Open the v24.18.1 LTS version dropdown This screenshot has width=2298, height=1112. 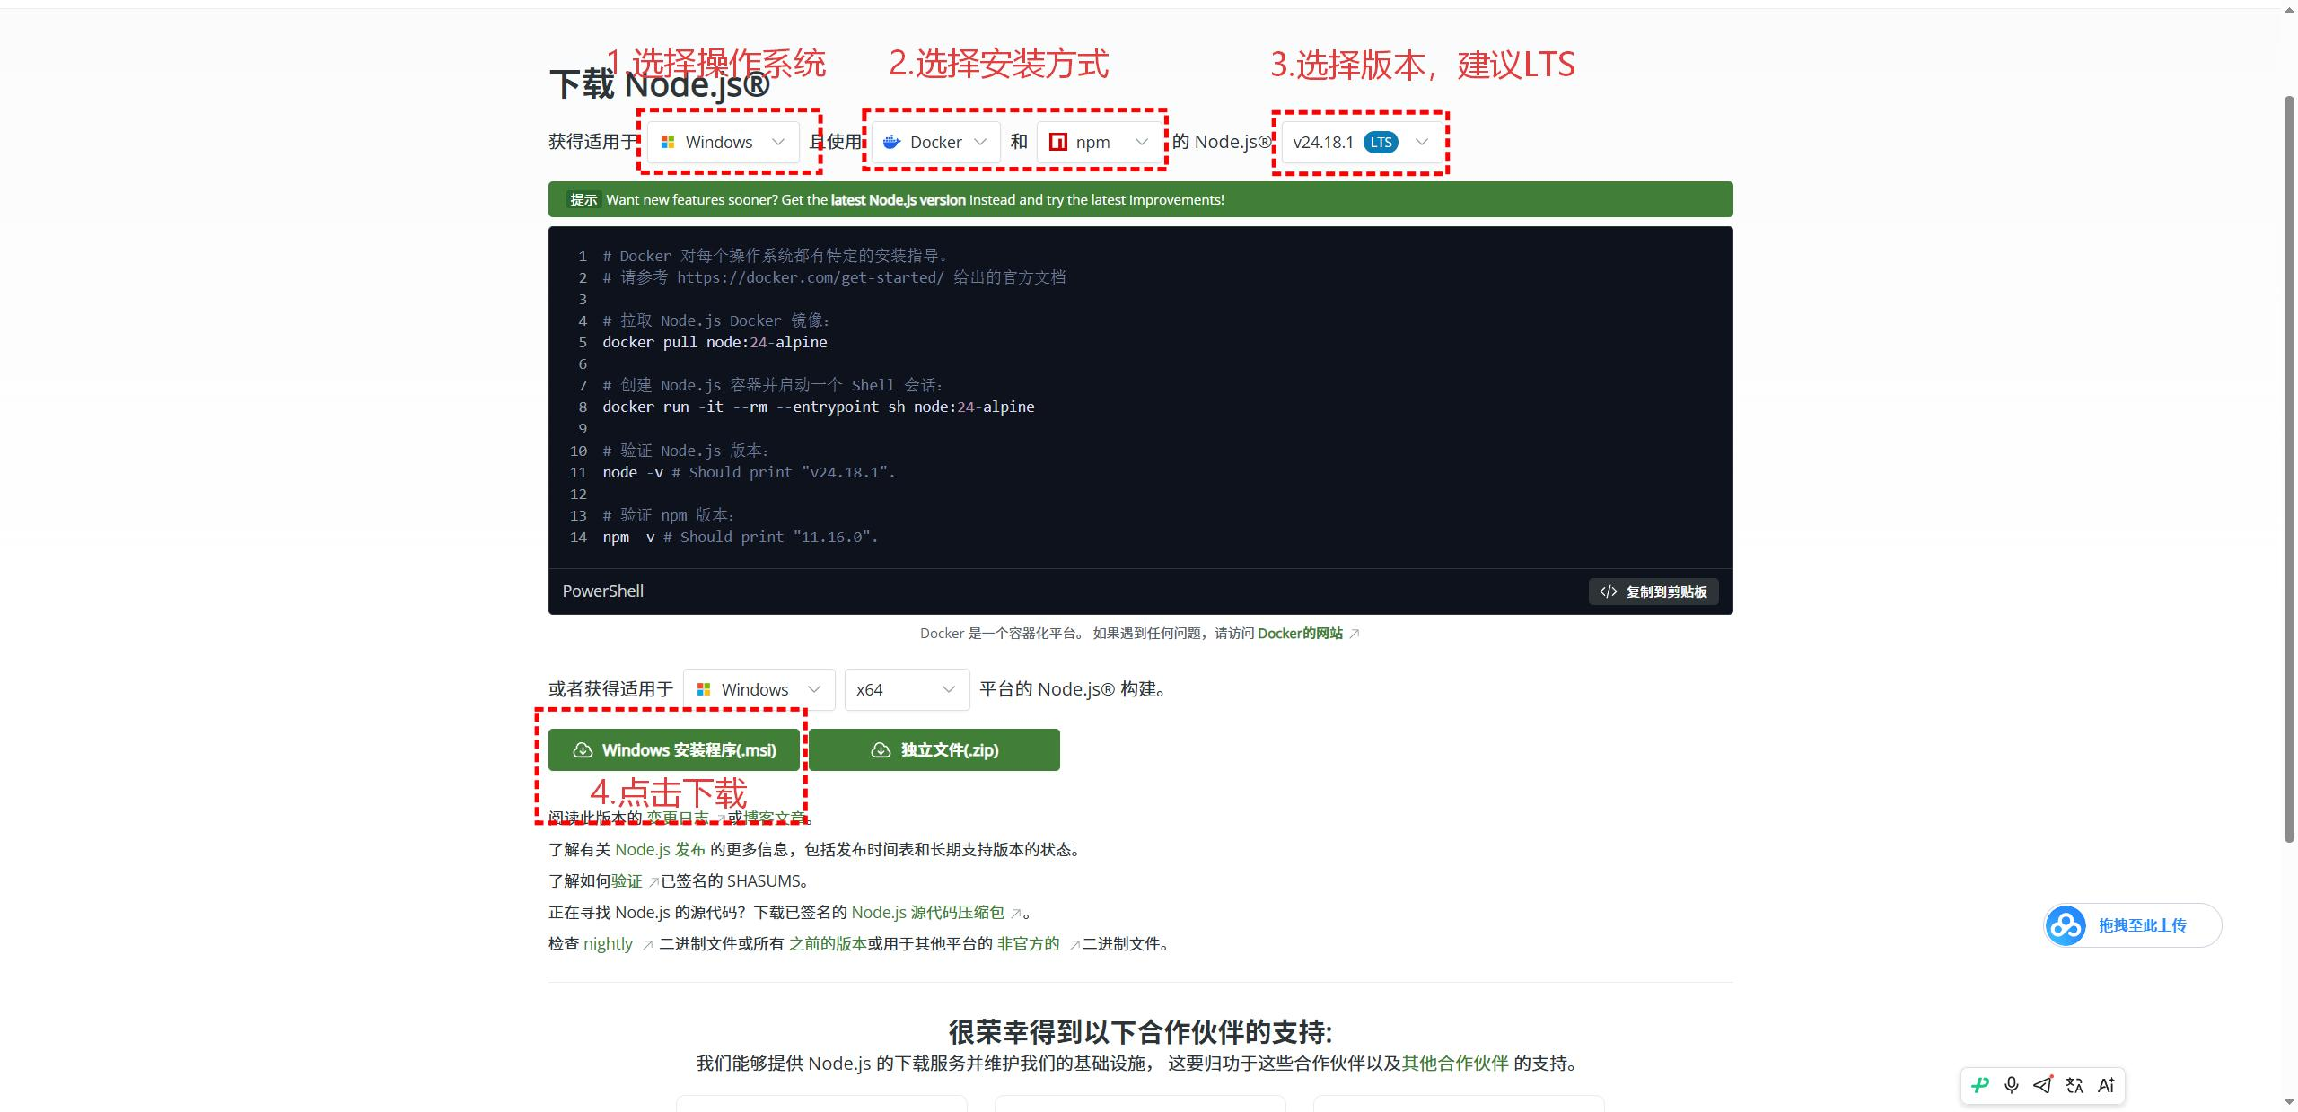click(1361, 142)
